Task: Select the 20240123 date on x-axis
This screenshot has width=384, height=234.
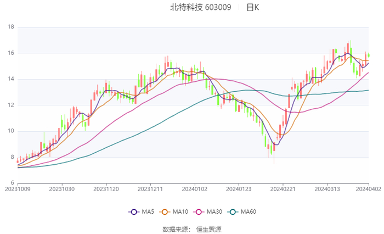Action: click(x=238, y=189)
